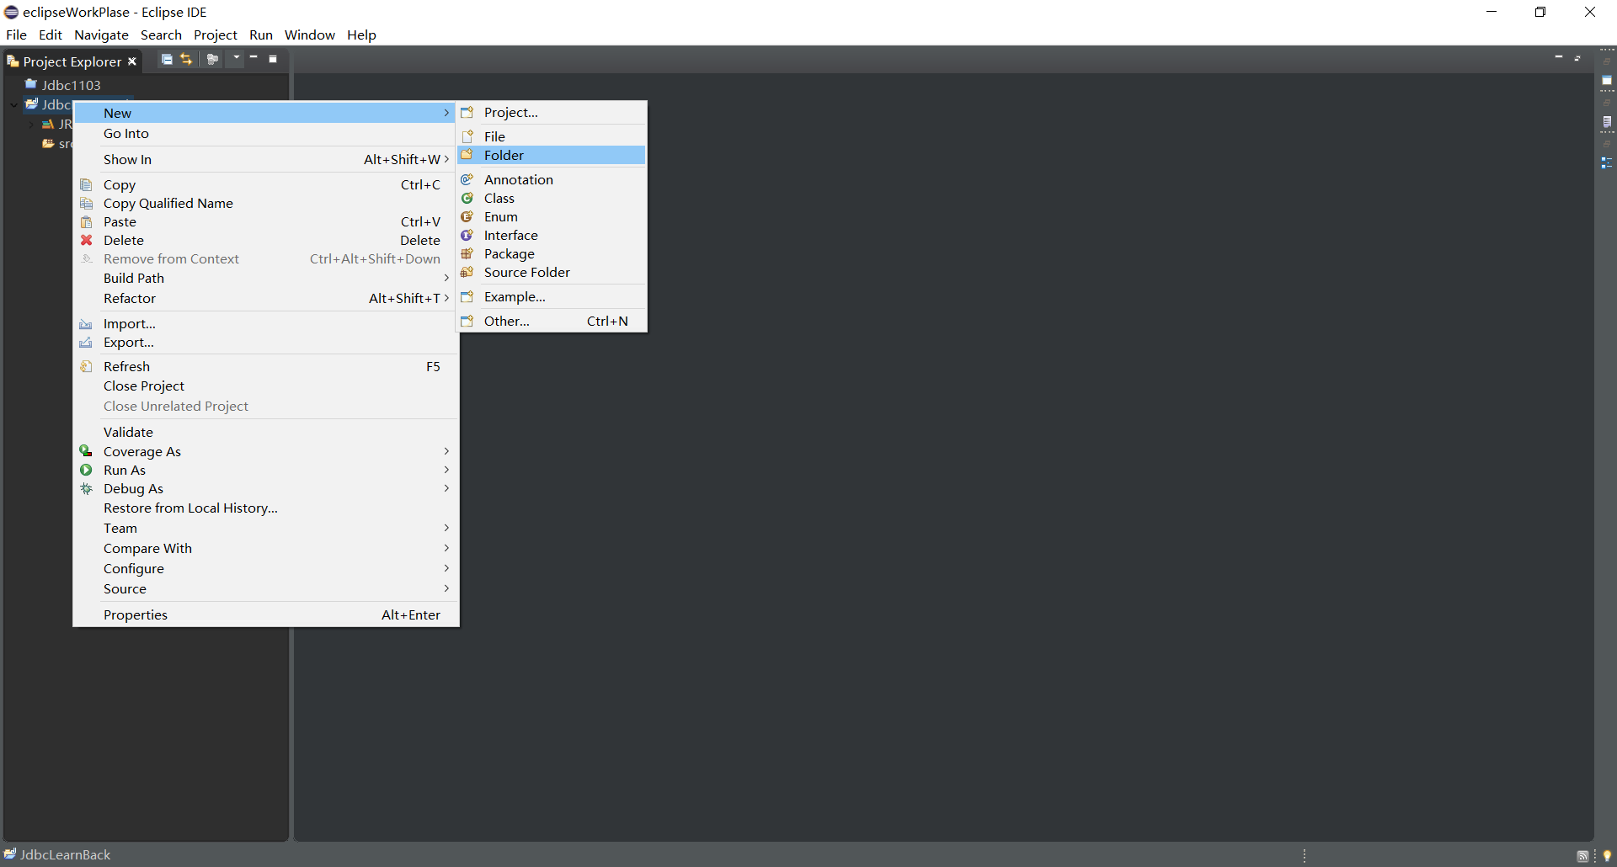Expand the Debug As submenu
1617x867 pixels.
tap(265, 488)
